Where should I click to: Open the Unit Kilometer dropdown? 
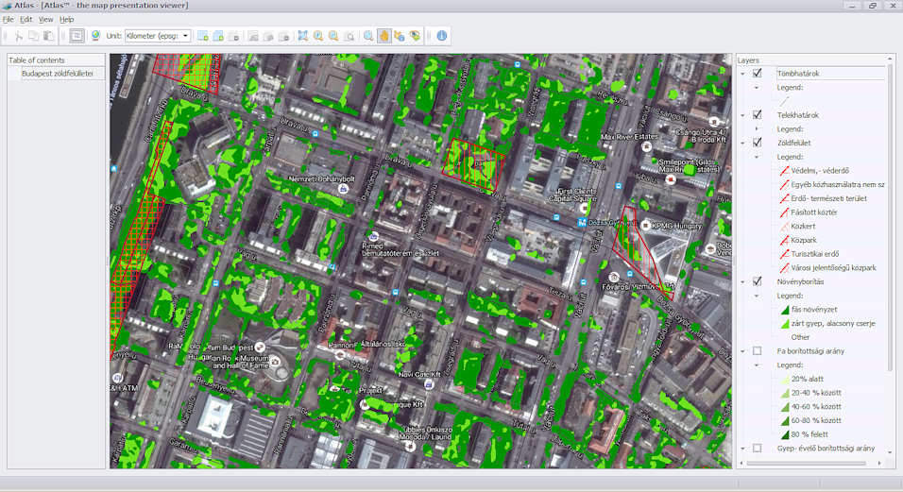point(157,36)
